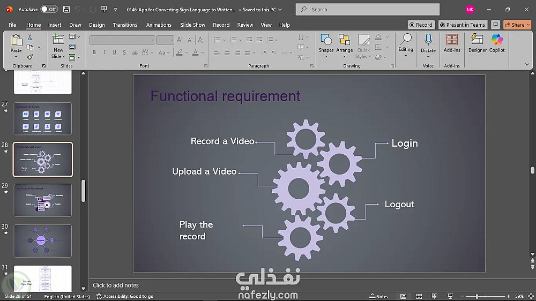The height and width of the screenshot is (301, 536).
Task: Expand the font size dropdown
Action: point(172,40)
